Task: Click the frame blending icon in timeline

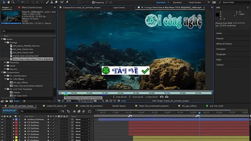Action: pos(79,111)
